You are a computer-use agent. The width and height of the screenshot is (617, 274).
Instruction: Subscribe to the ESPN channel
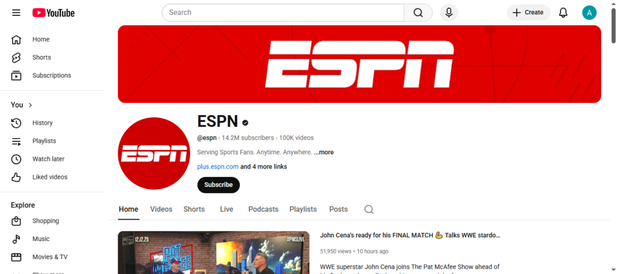(218, 185)
